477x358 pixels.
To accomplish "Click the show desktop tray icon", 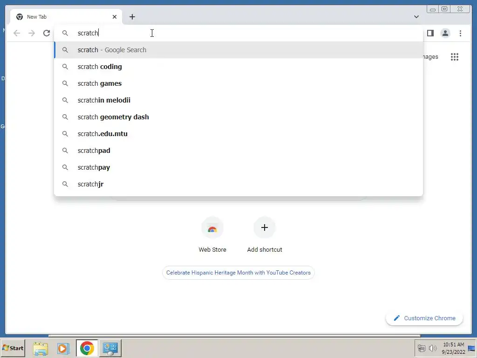I will (472, 348).
